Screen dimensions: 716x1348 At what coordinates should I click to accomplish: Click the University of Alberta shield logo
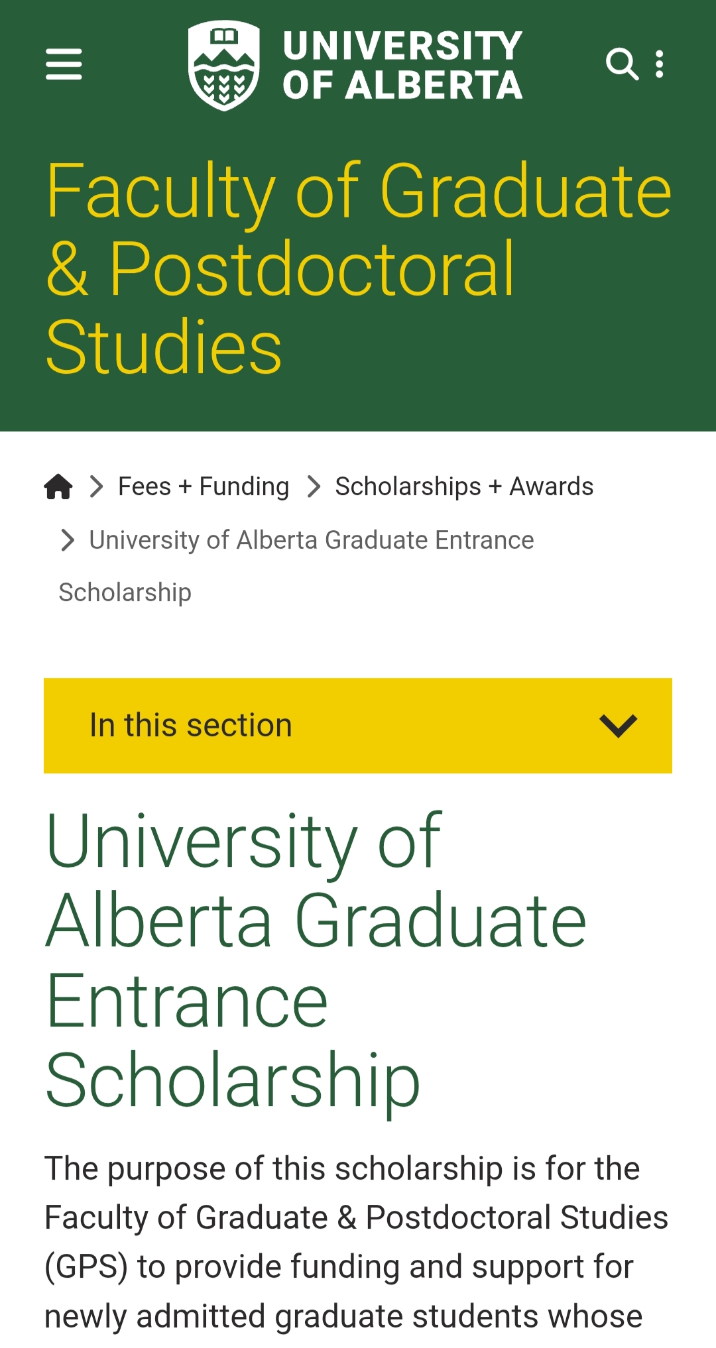[223, 65]
